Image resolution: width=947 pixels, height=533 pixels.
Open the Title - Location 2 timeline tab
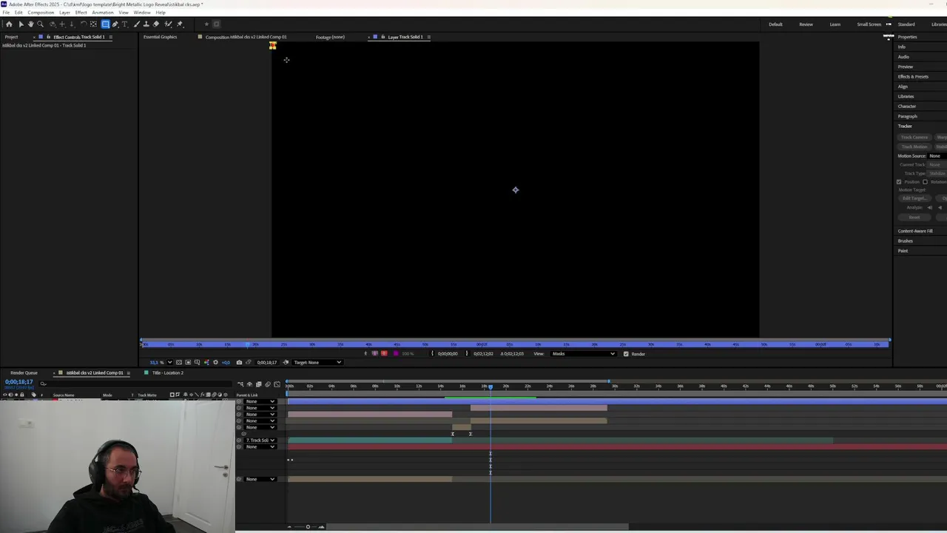coord(168,372)
